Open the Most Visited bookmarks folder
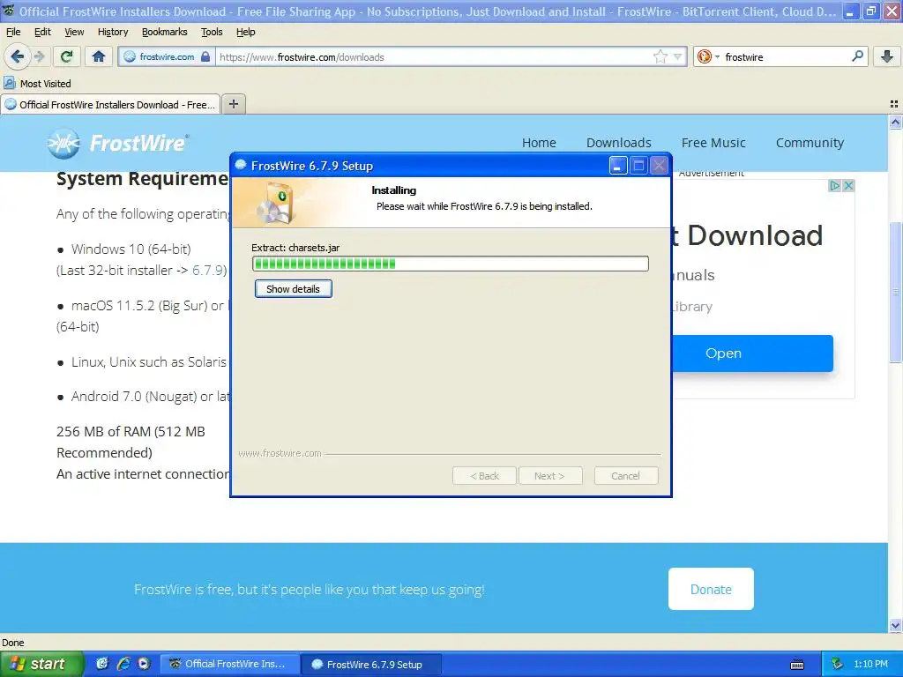Image resolution: width=903 pixels, height=677 pixels. (37, 84)
